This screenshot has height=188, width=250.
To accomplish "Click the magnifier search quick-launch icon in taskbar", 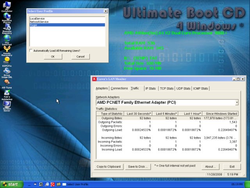I will pos(47,184).
